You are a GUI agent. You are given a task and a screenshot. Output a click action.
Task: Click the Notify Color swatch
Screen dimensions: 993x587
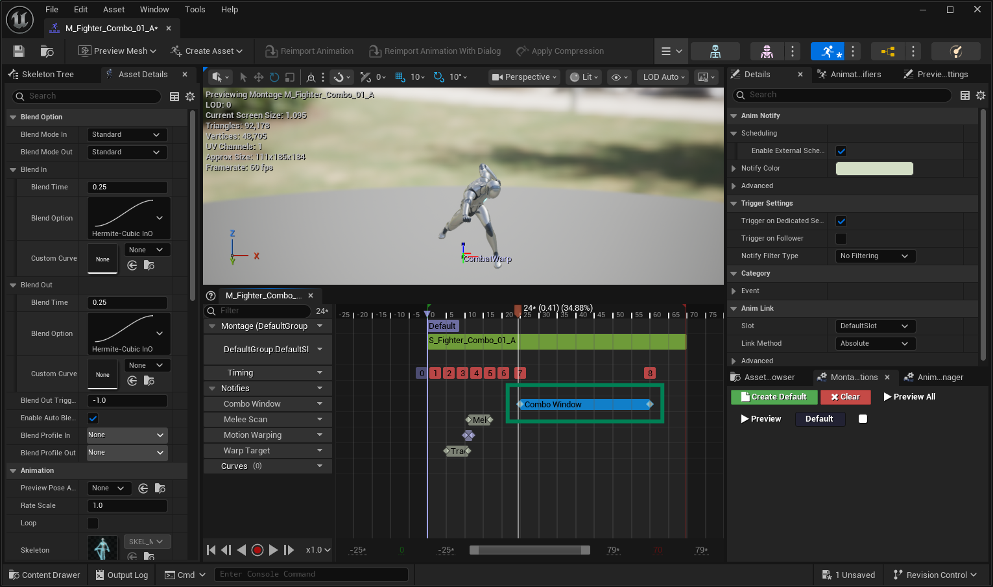874,169
